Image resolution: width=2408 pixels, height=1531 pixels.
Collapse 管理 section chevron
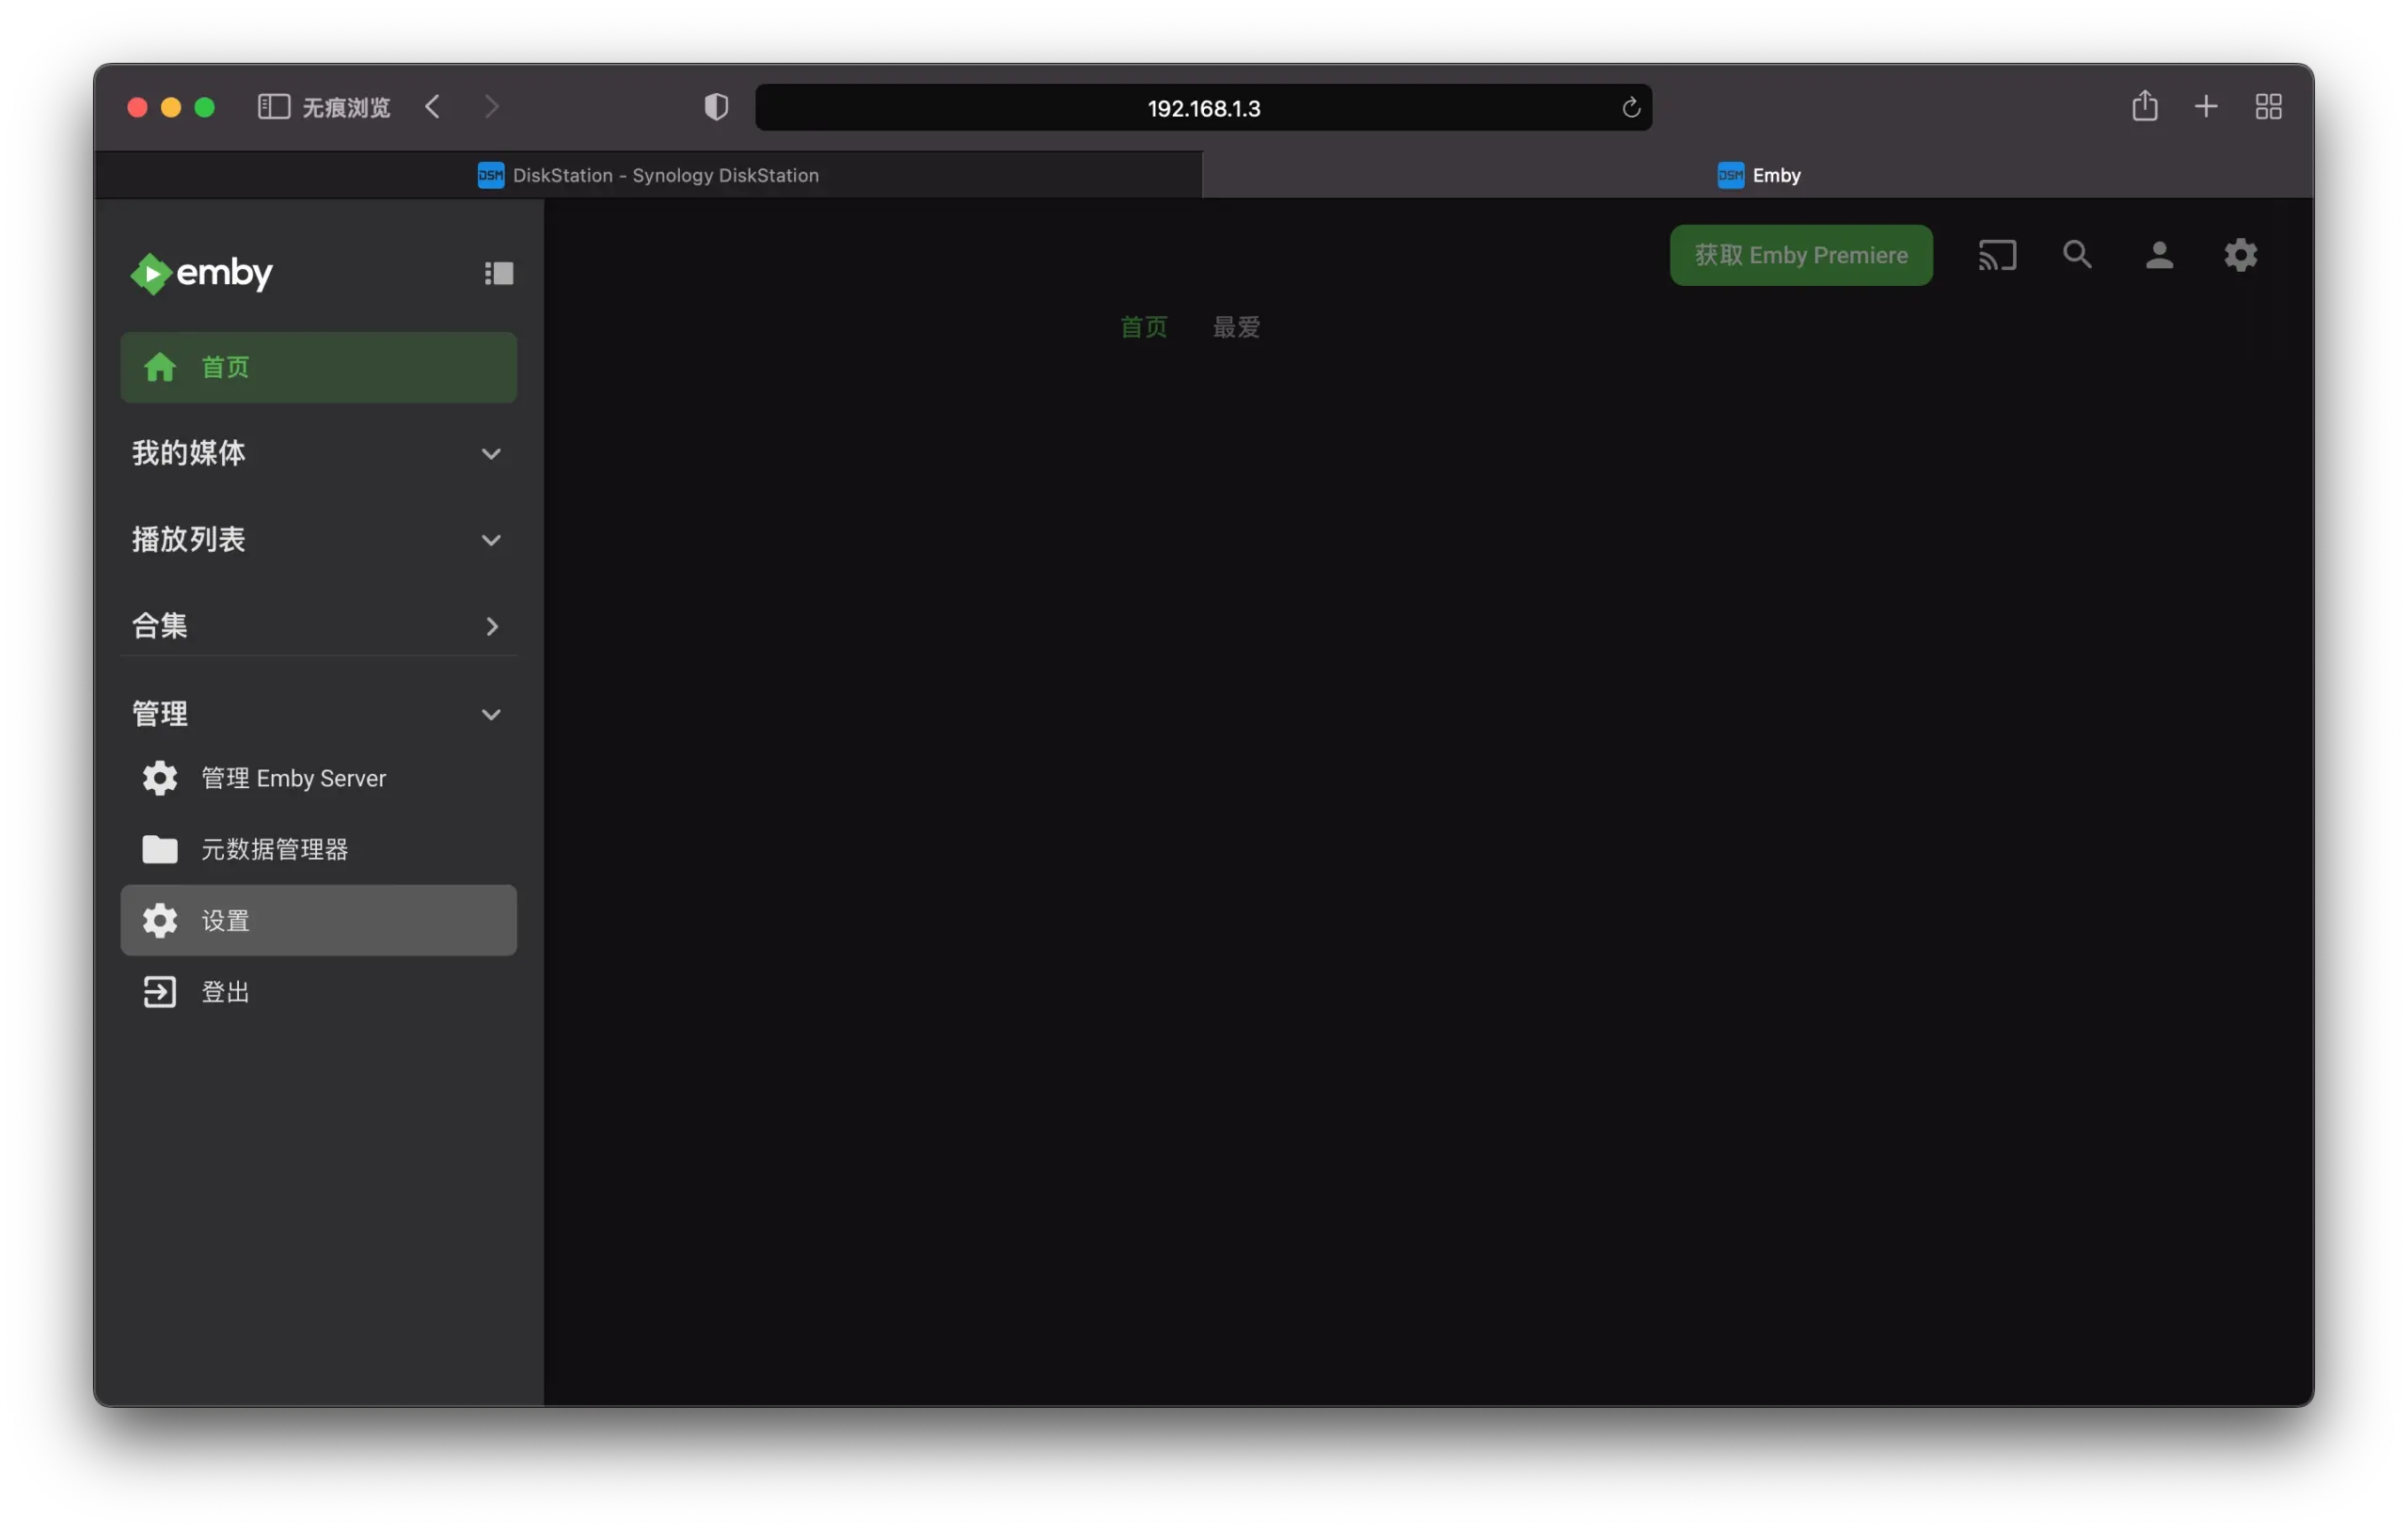[491, 714]
